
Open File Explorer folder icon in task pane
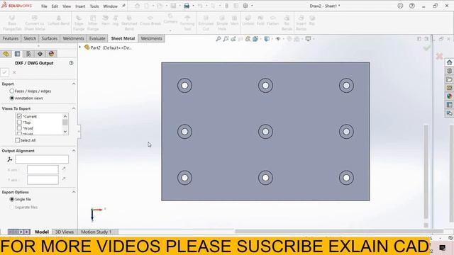[x=449, y=79]
